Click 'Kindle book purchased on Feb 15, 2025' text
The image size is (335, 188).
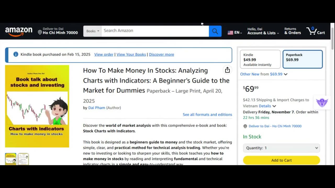[55, 54]
